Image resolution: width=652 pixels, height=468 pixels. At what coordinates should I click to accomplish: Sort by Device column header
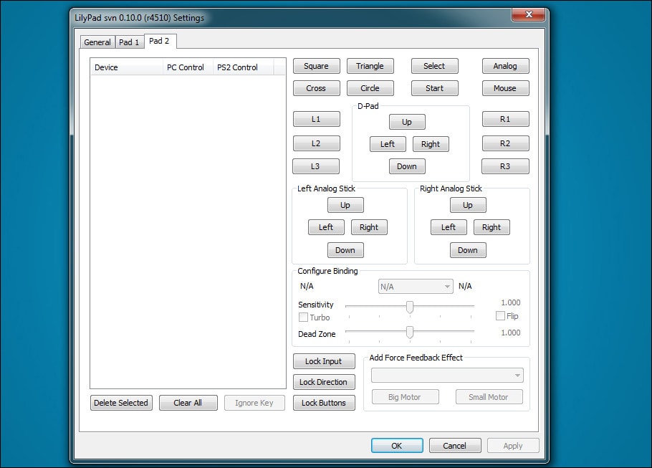pyautogui.click(x=126, y=67)
